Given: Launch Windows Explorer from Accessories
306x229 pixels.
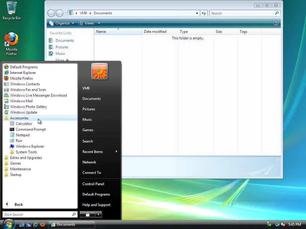Looking at the screenshot, I should click(30, 146).
